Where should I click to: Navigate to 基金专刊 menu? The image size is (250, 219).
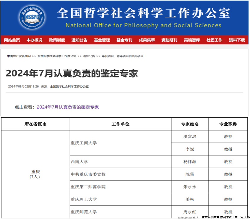pyautogui.click(x=124, y=40)
